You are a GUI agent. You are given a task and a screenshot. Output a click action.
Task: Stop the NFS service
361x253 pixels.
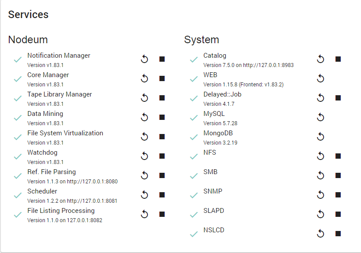point(338,156)
